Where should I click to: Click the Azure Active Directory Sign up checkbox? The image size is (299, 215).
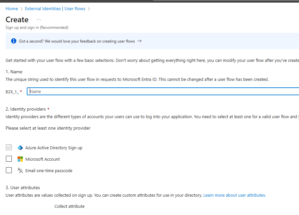pyautogui.click(x=8, y=147)
